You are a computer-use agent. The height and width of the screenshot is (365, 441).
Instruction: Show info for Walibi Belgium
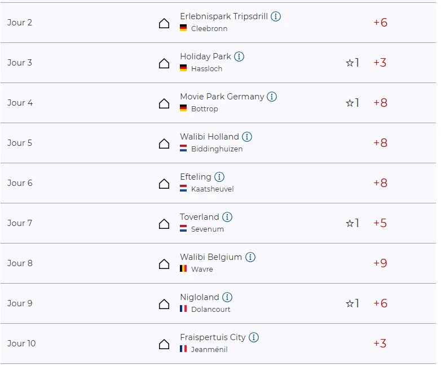(x=250, y=257)
